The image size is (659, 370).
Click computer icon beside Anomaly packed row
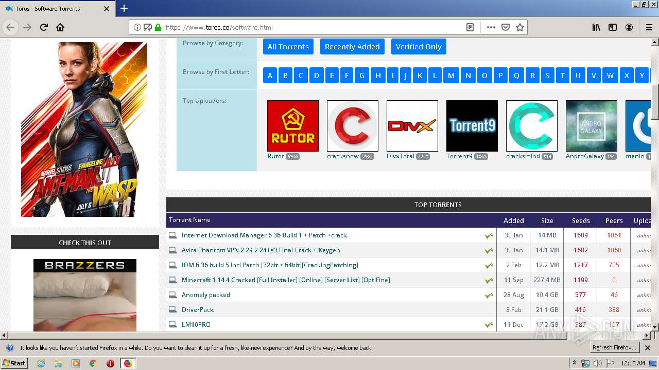click(173, 295)
